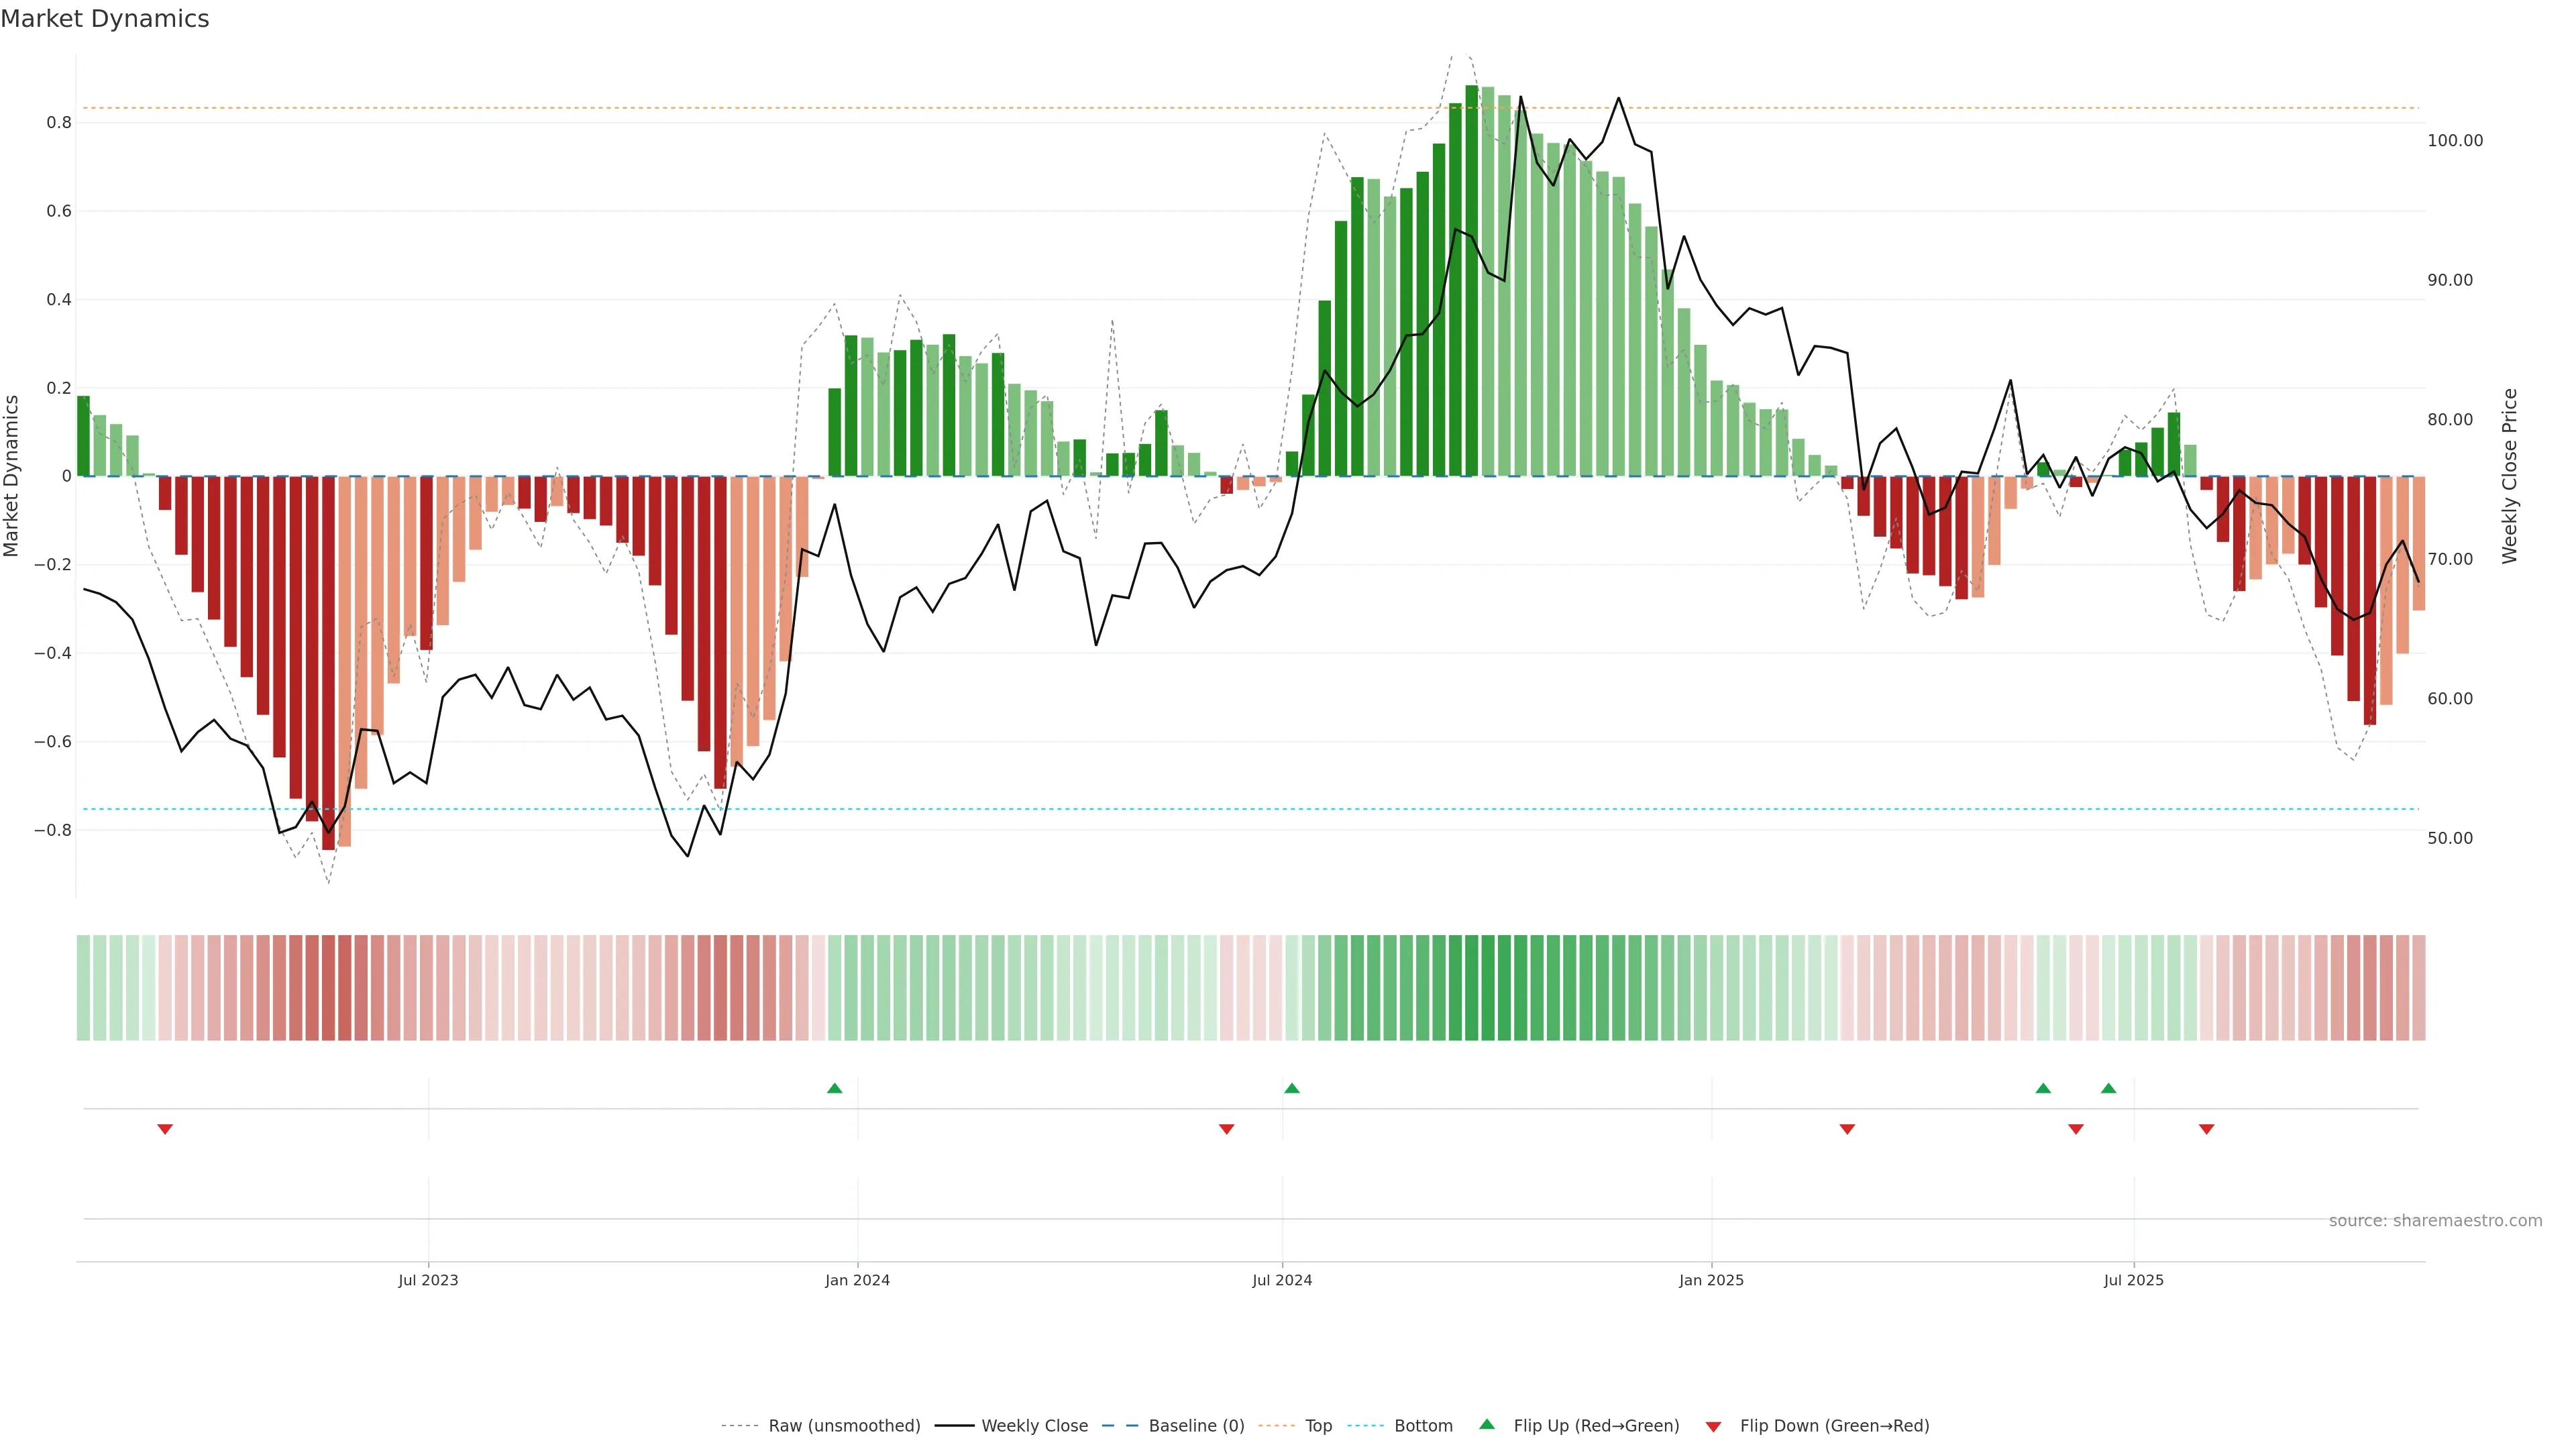Click the green Flip Up legend triangle

tap(1487, 1425)
